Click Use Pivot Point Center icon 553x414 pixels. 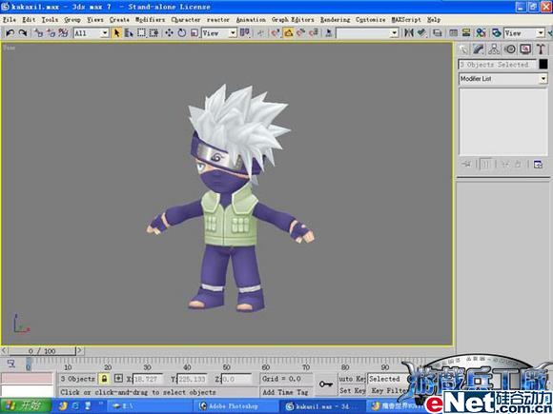coord(244,33)
